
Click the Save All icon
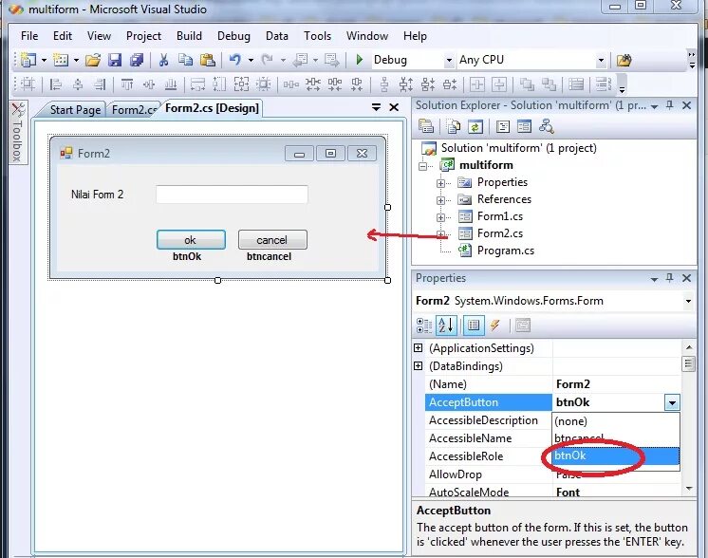tap(137, 60)
